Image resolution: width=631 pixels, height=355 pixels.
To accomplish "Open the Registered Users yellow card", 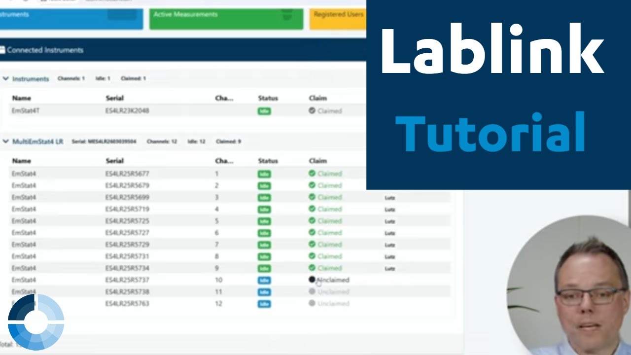I will [x=338, y=18].
